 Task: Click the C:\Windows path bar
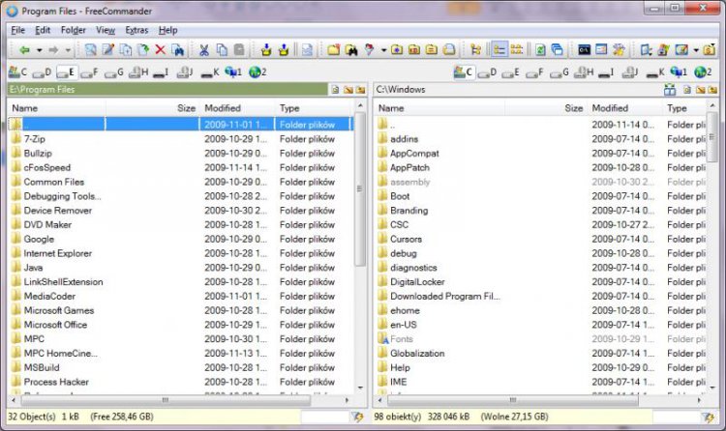click(516, 89)
